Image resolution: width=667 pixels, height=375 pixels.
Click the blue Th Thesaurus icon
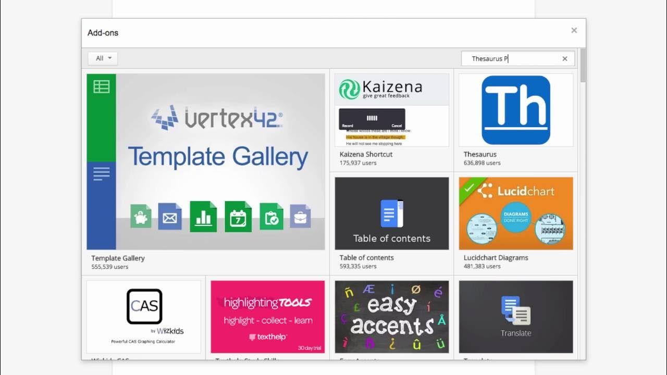516,110
